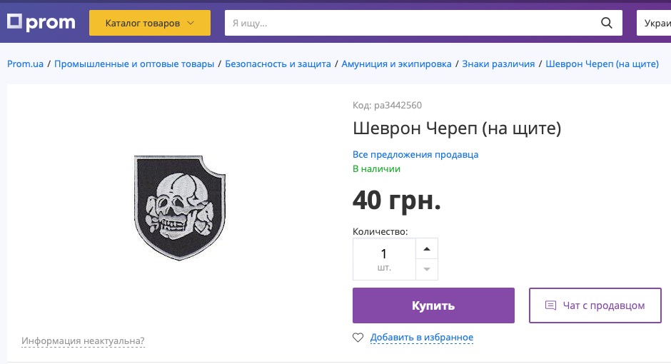The height and width of the screenshot is (364, 671).
Task: Open Чат с продавцом
Action: tap(595, 305)
